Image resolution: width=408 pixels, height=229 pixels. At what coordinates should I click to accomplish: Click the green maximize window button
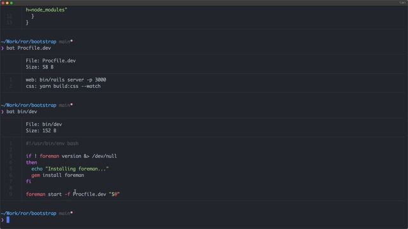11,3
